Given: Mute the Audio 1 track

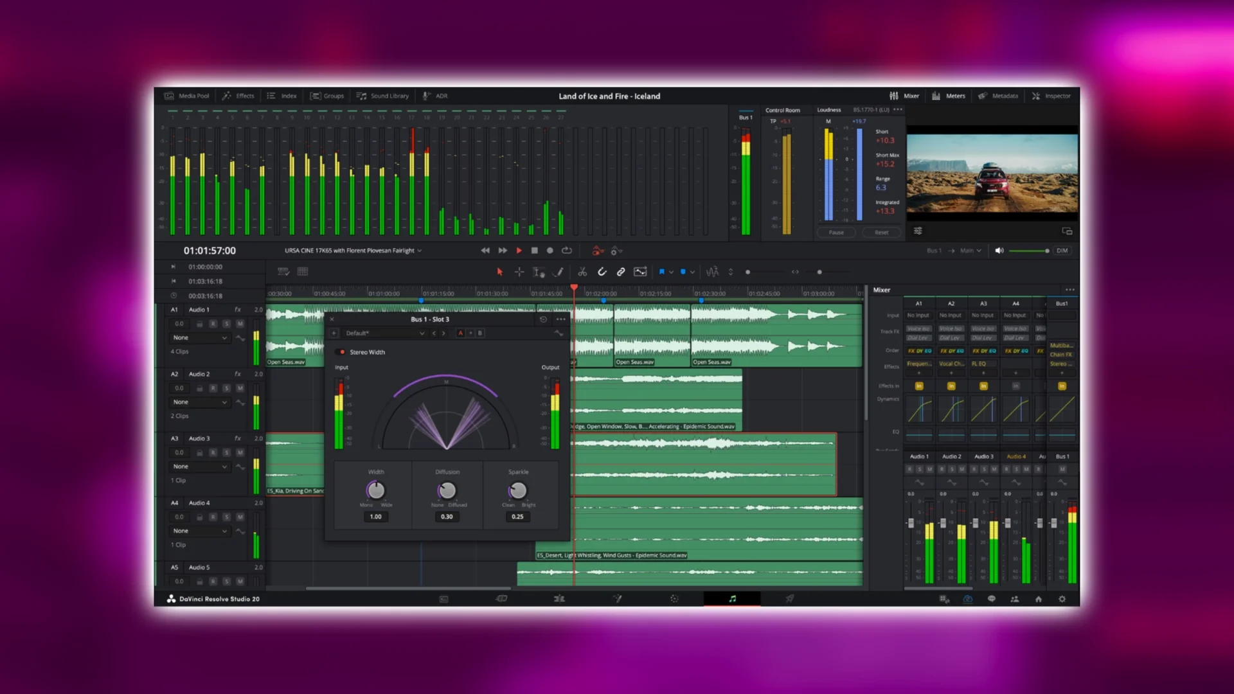Looking at the screenshot, I should tap(240, 324).
